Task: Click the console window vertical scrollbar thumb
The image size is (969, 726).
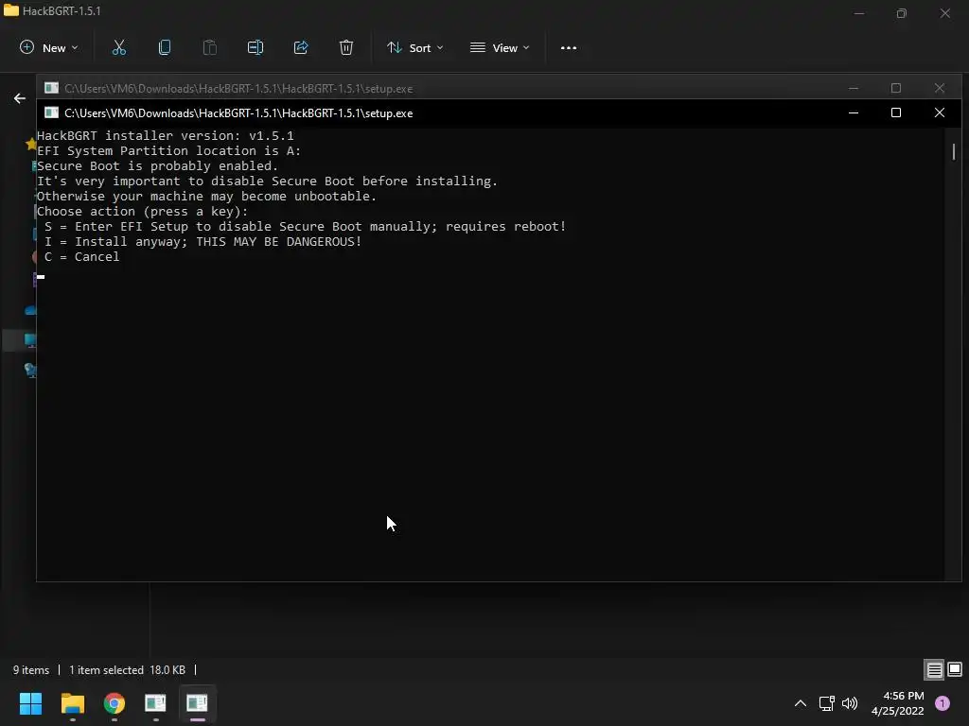Action: [x=954, y=151]
